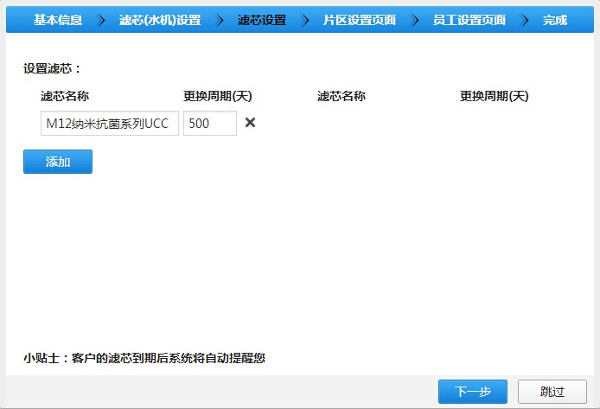Image resolution: width=600 pixels, height=409 pixels.
Task: Click the chevron arrow after 片区设置页面
Action: point(415,19)
